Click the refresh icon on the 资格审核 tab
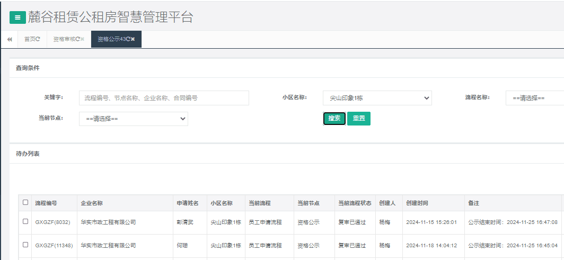 click(77, 39)
